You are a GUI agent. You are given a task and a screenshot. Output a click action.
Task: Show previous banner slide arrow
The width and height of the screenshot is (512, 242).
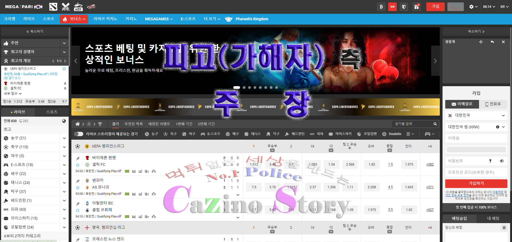pos(76,61)
